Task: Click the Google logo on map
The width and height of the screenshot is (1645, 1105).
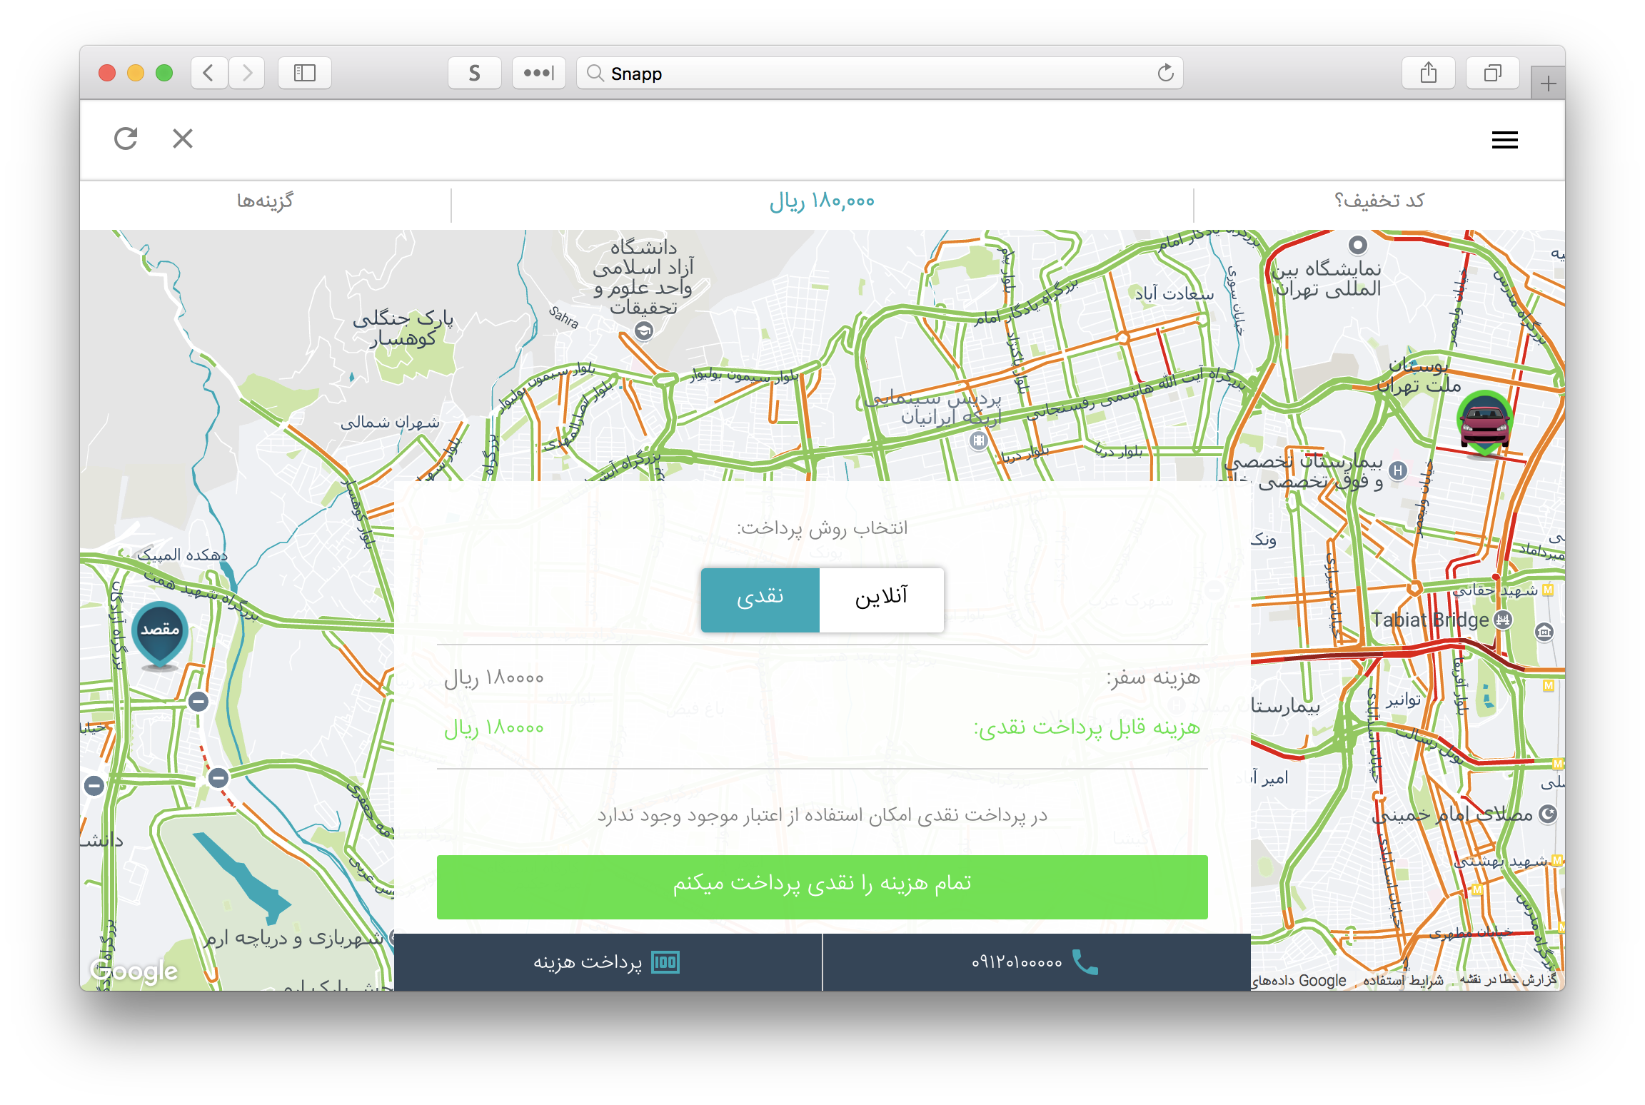Action: (134, 971)
